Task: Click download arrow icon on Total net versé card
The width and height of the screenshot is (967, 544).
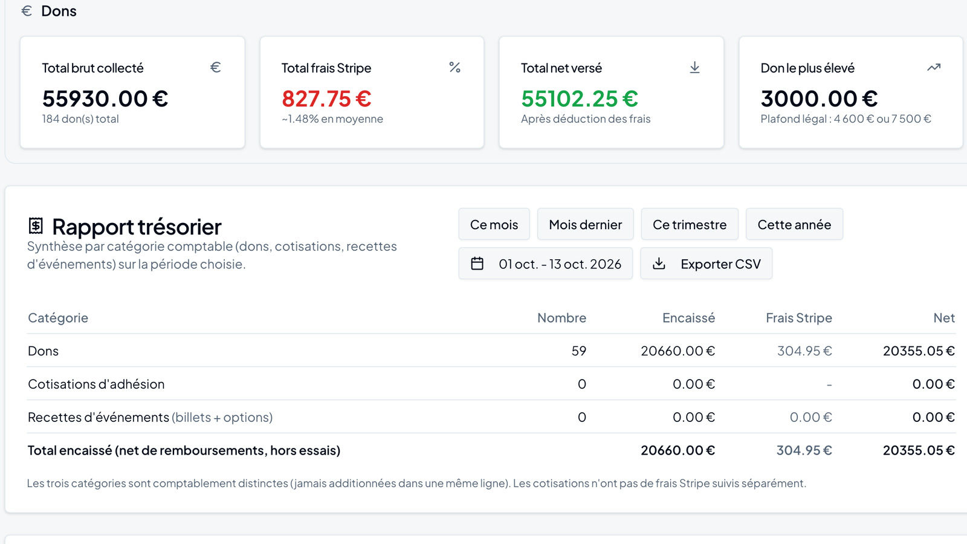Action: [694, 67]
